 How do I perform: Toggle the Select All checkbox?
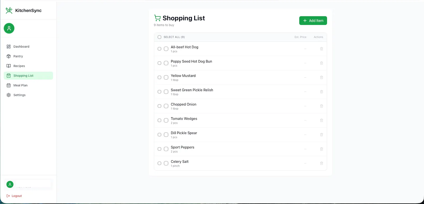click(160, 37)
